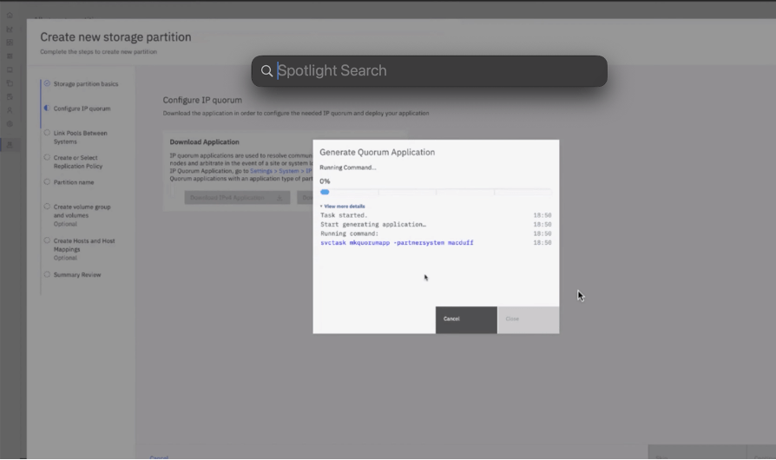This screenshot has height=460, width=776.
Task: Select the highlighted Storage Partitions rail icon
Action: coord(10,145)
